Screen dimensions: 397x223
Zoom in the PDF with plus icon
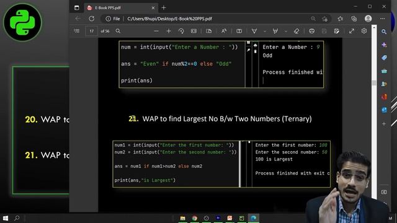point(169,31)
